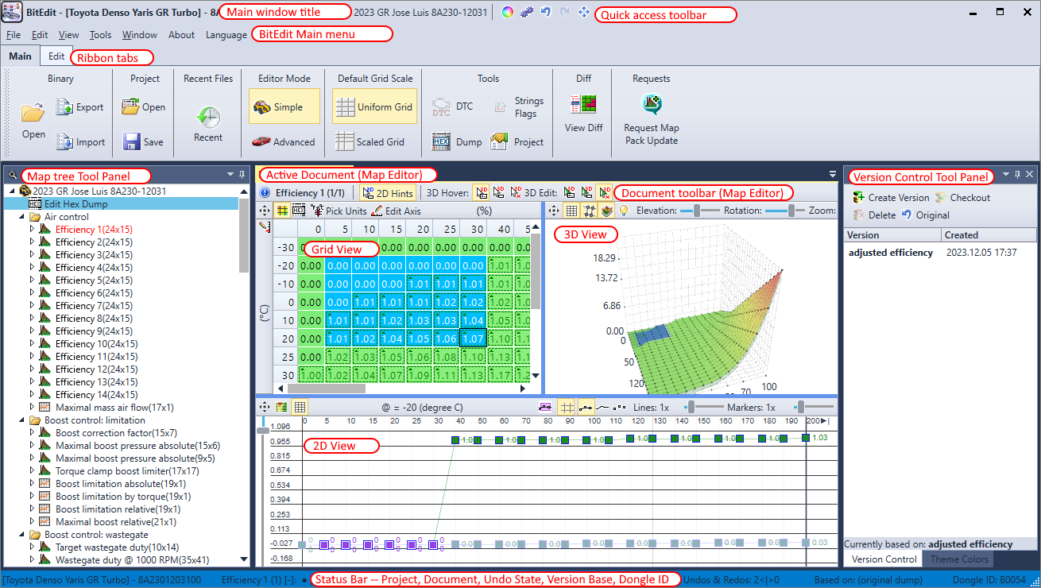Click the Create Version icon
Viewport: 1041px width, 588px height.
pos(859,198)
